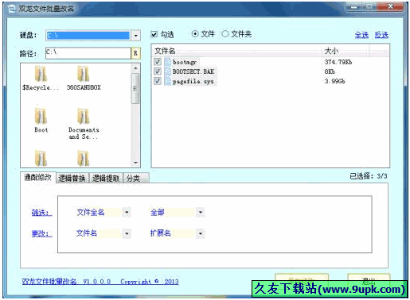Click the pagefile.sys file icon
Image resolution: width=410 pixels, height=300 pixels.
168,81
